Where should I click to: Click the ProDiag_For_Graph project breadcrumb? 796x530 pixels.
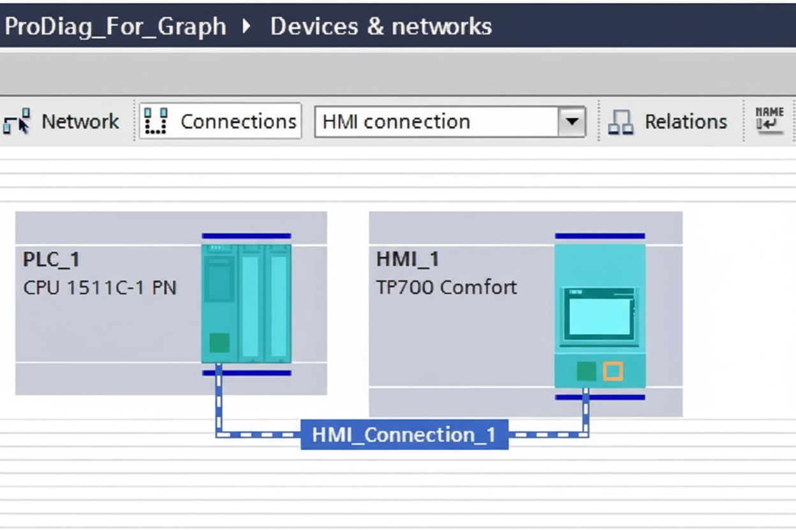coord(114,25)
